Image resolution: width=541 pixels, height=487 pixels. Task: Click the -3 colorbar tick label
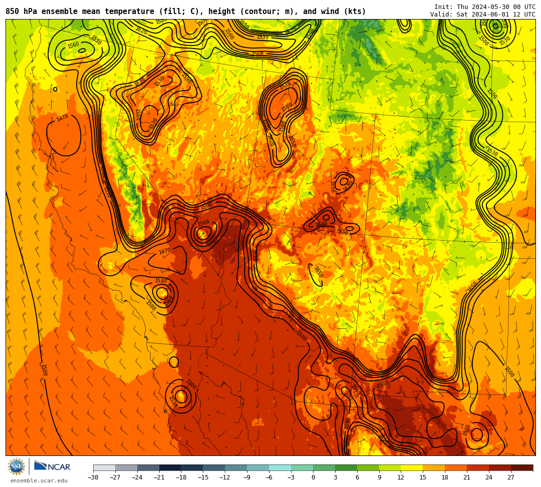coord(291,477)
